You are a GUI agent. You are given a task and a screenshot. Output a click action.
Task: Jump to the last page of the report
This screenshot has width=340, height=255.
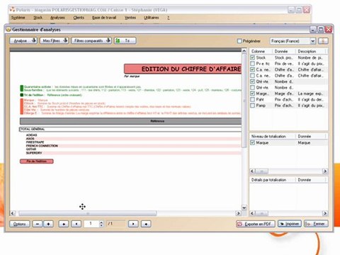coord(146,224)
